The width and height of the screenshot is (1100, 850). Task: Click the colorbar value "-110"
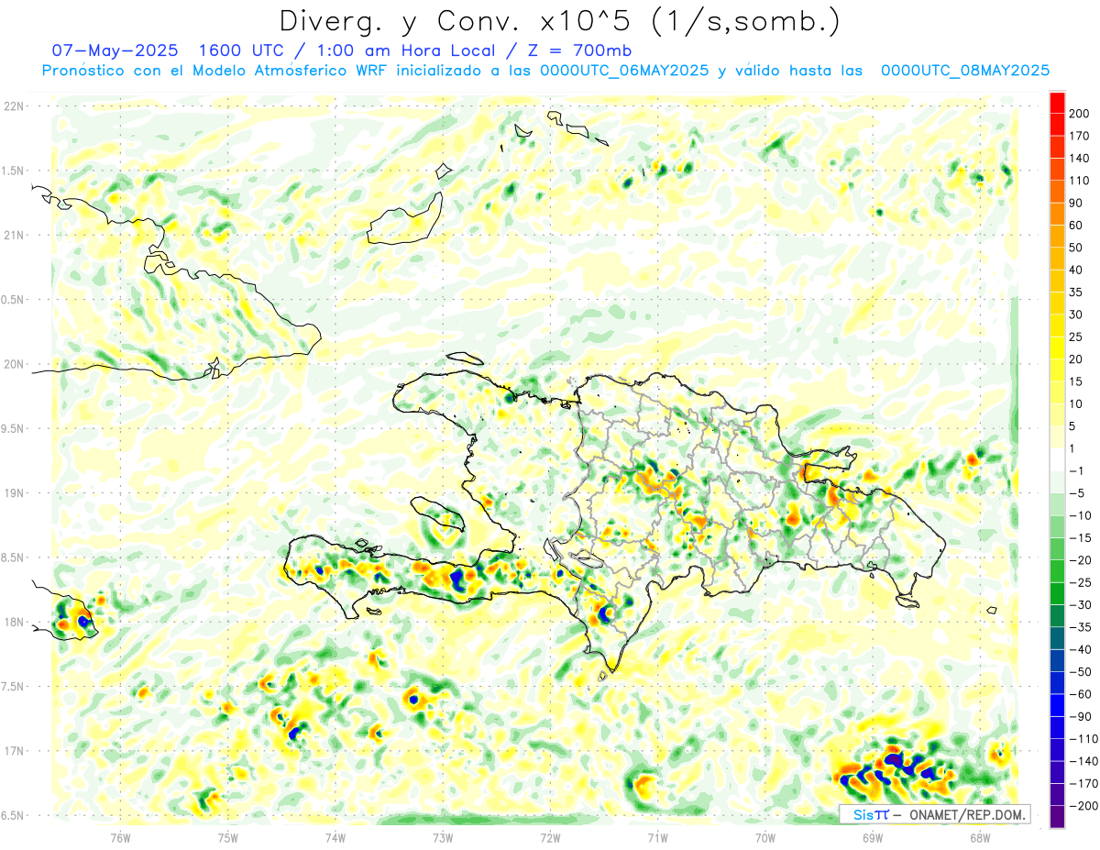coord(1082,739)
